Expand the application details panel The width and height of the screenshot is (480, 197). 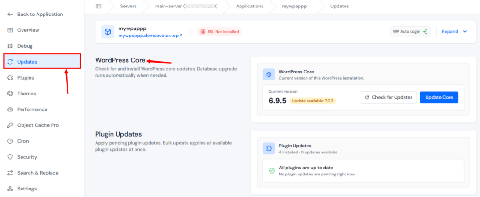pos(455,32)
